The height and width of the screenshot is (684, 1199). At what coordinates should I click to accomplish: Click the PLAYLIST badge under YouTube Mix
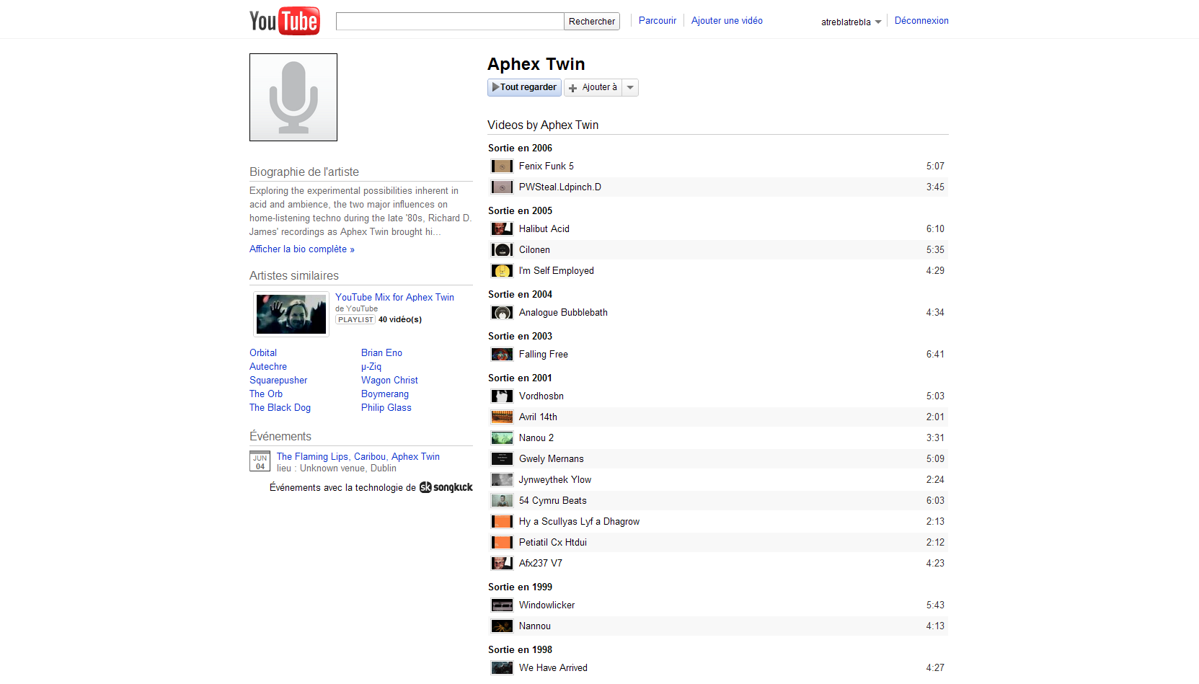coord(355,320)
